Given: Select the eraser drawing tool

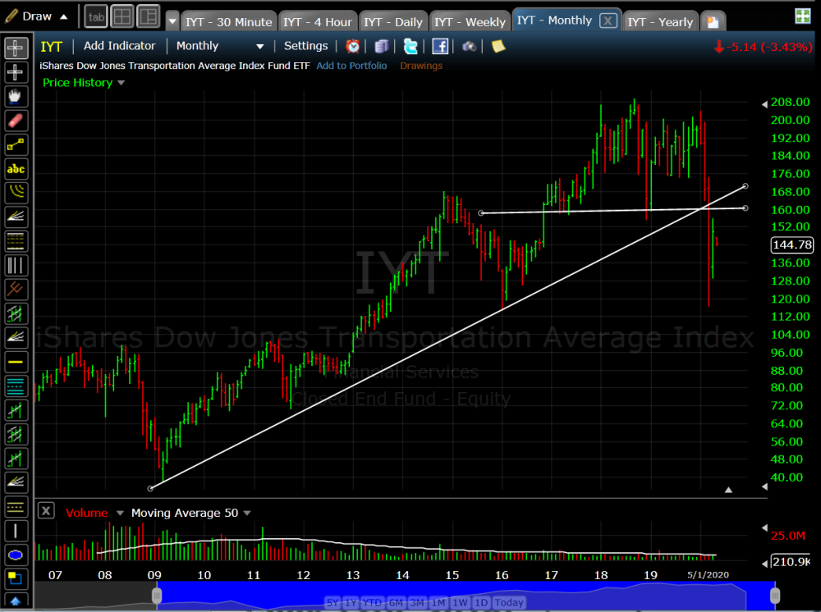Looking at the screenshot, I should coord(16,121).
